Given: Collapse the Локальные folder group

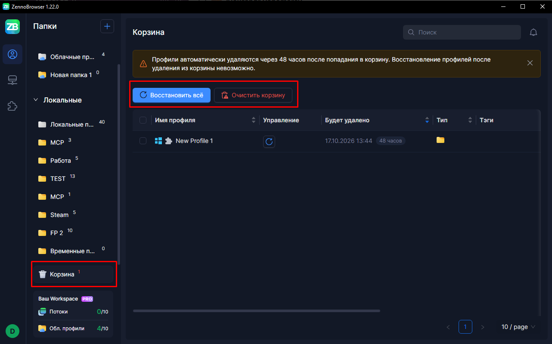Looking at the screenshot, I should click(36, 100).
